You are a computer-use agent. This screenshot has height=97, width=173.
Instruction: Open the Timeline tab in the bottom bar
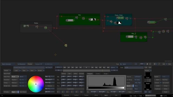click(x=86, y=95)
